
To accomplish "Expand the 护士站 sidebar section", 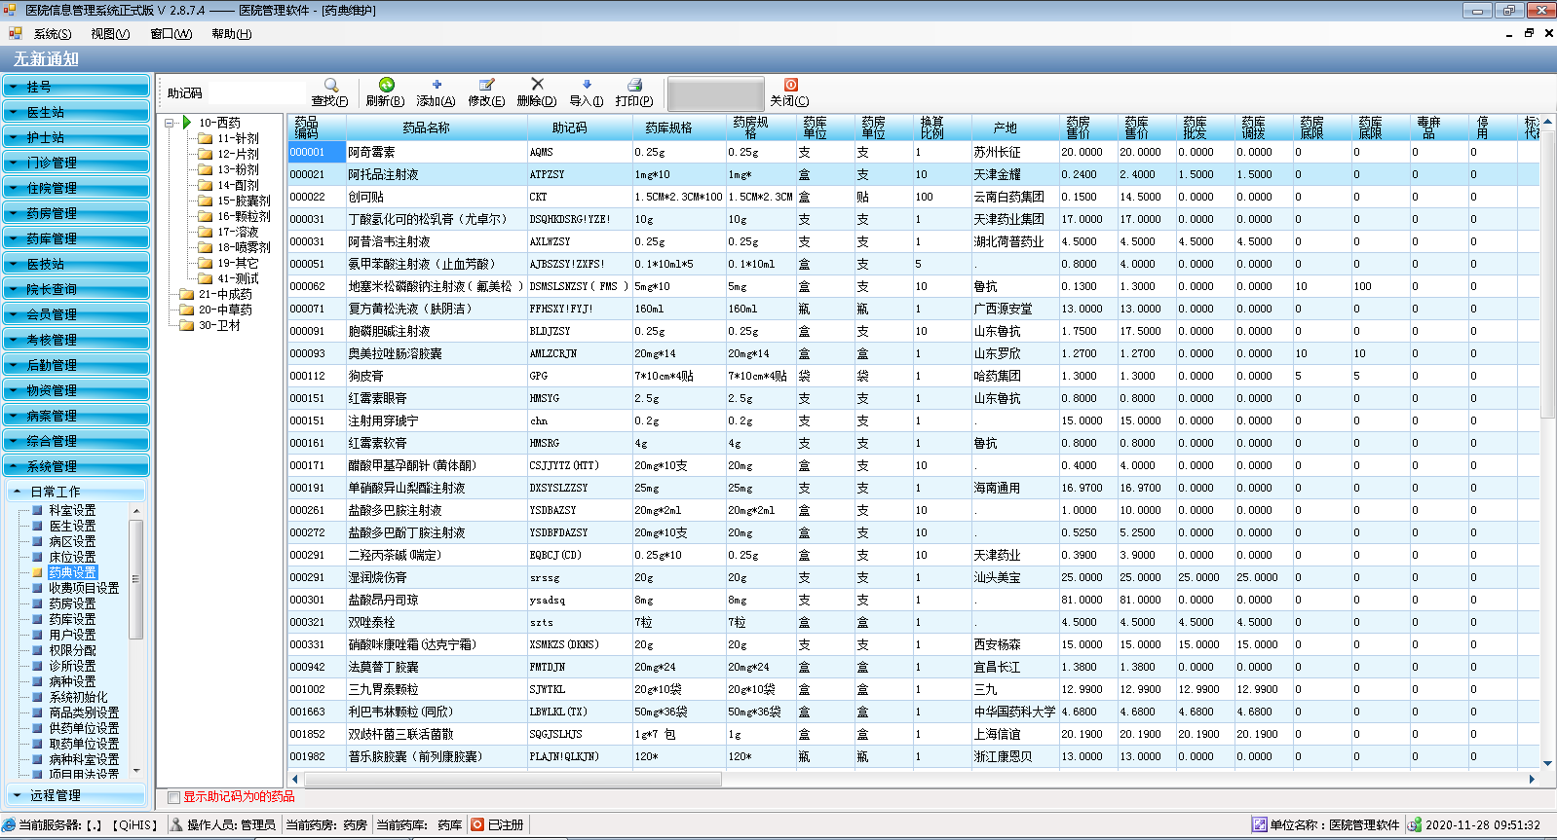I will point(76,137).
